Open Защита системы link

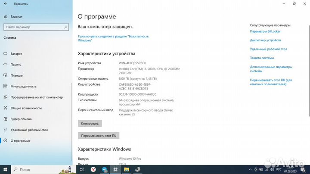click(x=262, y=58)
